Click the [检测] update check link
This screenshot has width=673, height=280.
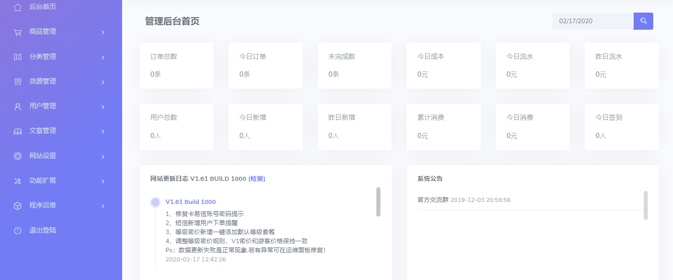257,179
